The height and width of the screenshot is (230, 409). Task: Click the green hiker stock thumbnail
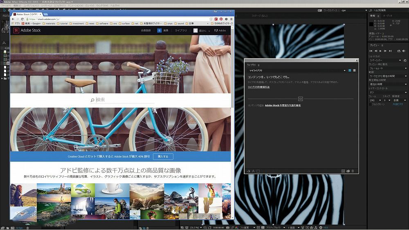(x=112, y=209)
